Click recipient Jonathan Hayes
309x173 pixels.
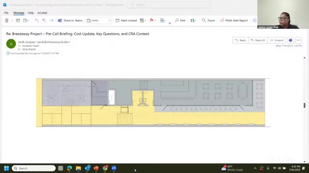30,46
